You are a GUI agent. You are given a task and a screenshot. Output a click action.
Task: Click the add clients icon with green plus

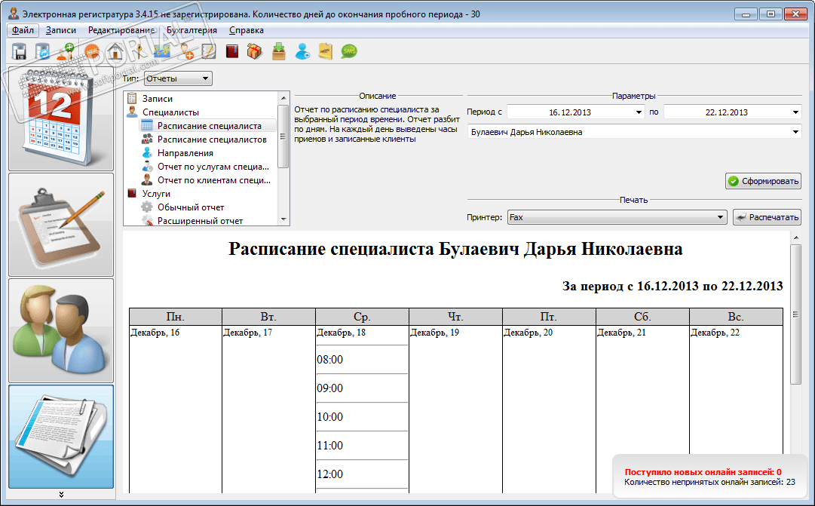coord(66,51)
